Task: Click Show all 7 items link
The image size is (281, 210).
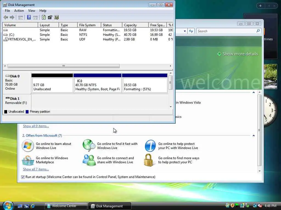Action: (36, 169)
